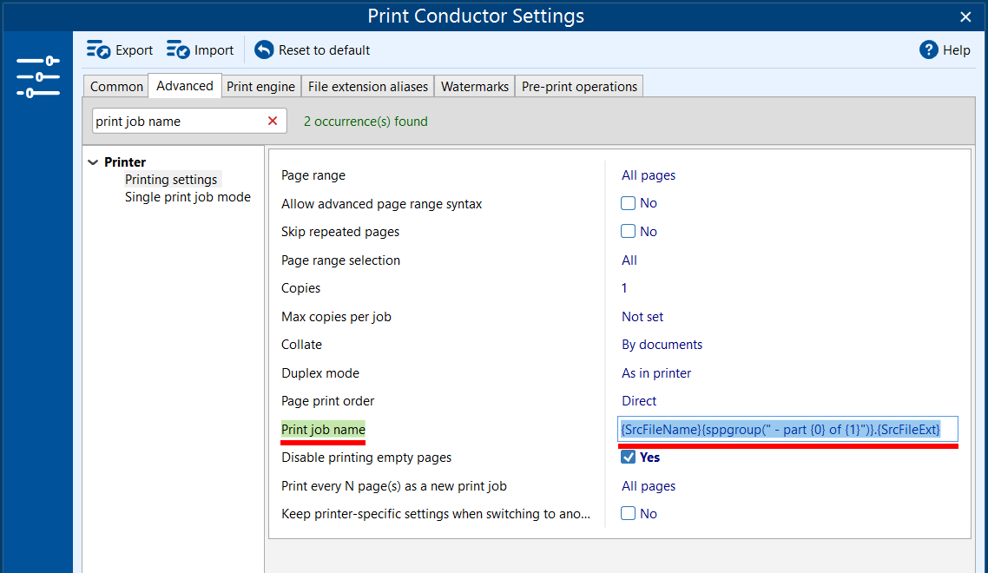Click the Reset to default icon
988x573 pixels.
point(264,50)
